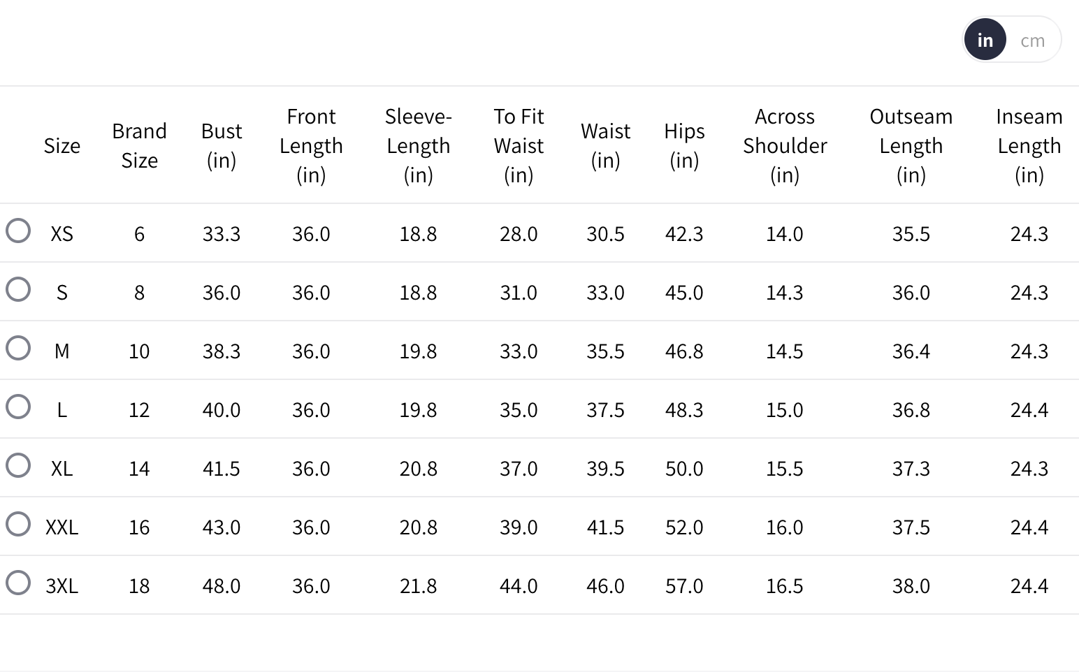Screen dimensions: 1079x672
Task: Click the Brand Size column header
Action: pos(139,145)
